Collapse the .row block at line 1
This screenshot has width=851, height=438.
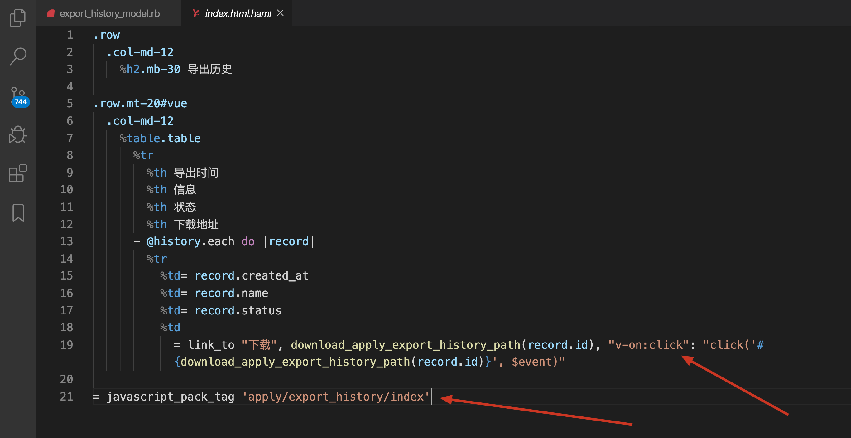(x=85, y=35)
